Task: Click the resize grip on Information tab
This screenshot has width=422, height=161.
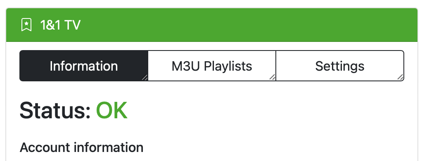Action: pyautogui.click(x=145, y=77)
